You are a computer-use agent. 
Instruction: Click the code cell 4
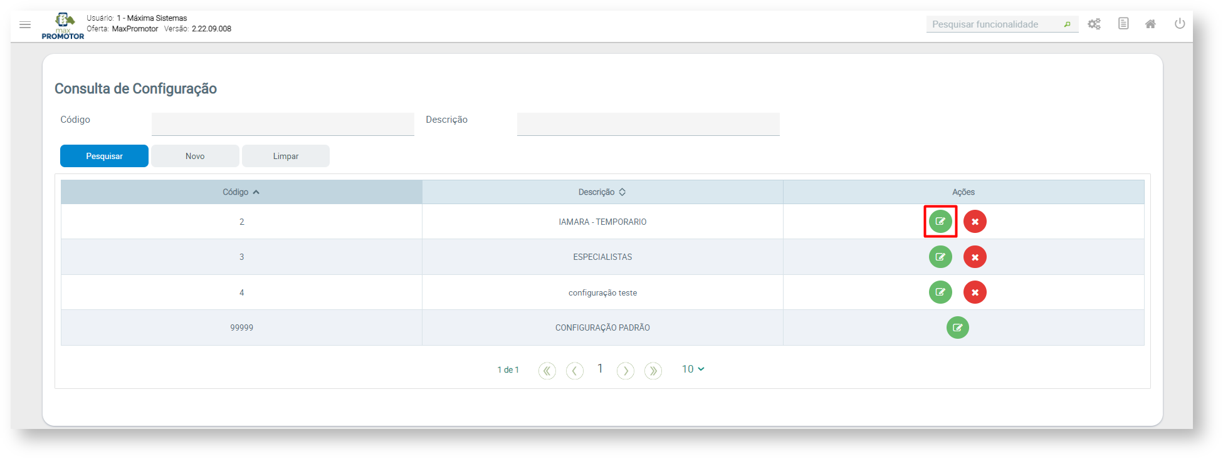click(241, 292)
